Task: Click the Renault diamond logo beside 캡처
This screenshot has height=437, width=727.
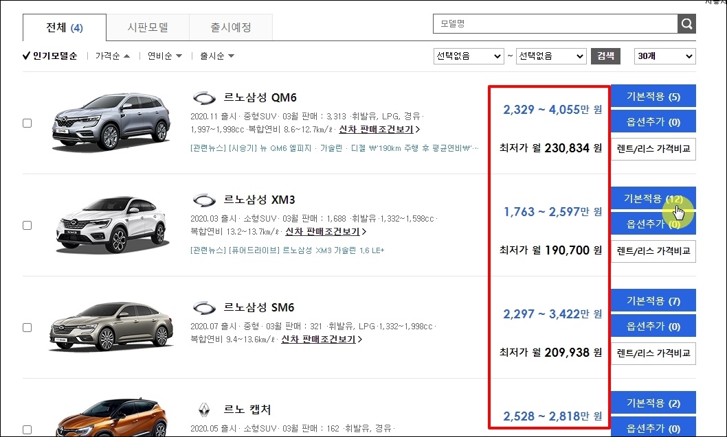Action: (204, 410)
